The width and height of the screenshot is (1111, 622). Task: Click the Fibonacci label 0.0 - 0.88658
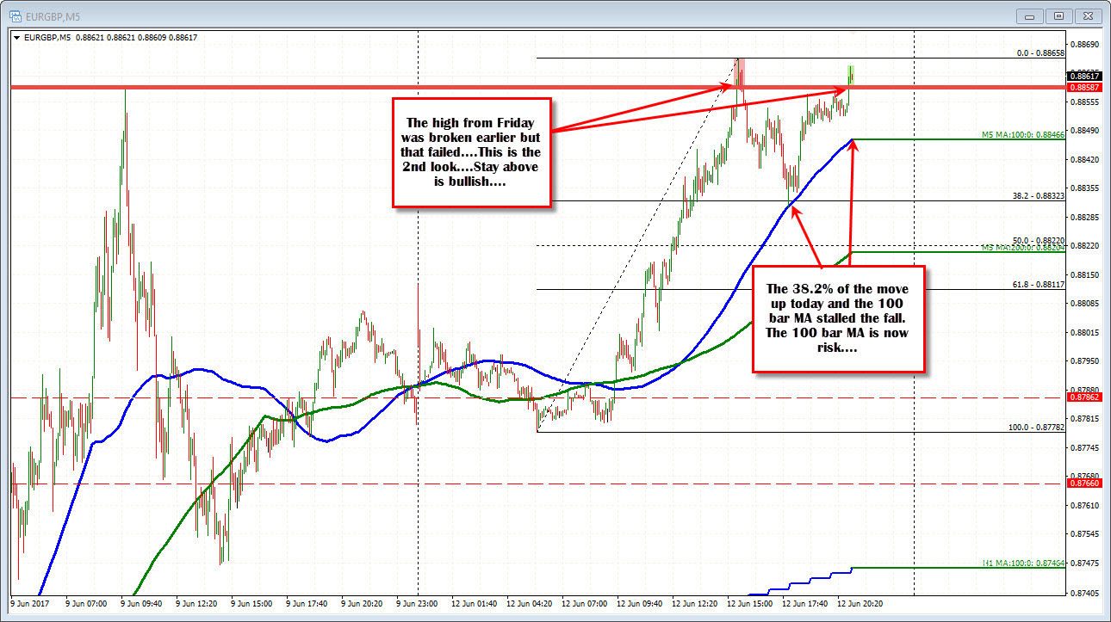click(x=1041, y=52)
